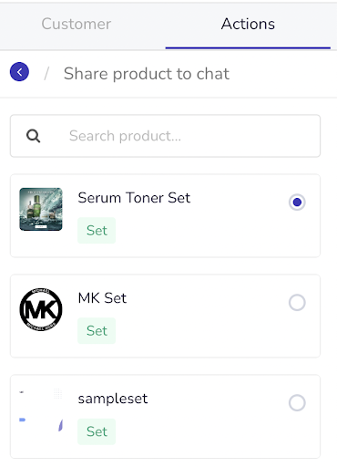
Task: Click the Set tag under sampleset
Action: (x=97, y=431)
